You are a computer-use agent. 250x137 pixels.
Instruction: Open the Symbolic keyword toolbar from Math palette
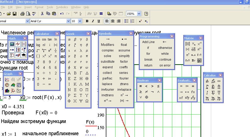[x=24, y=55]
